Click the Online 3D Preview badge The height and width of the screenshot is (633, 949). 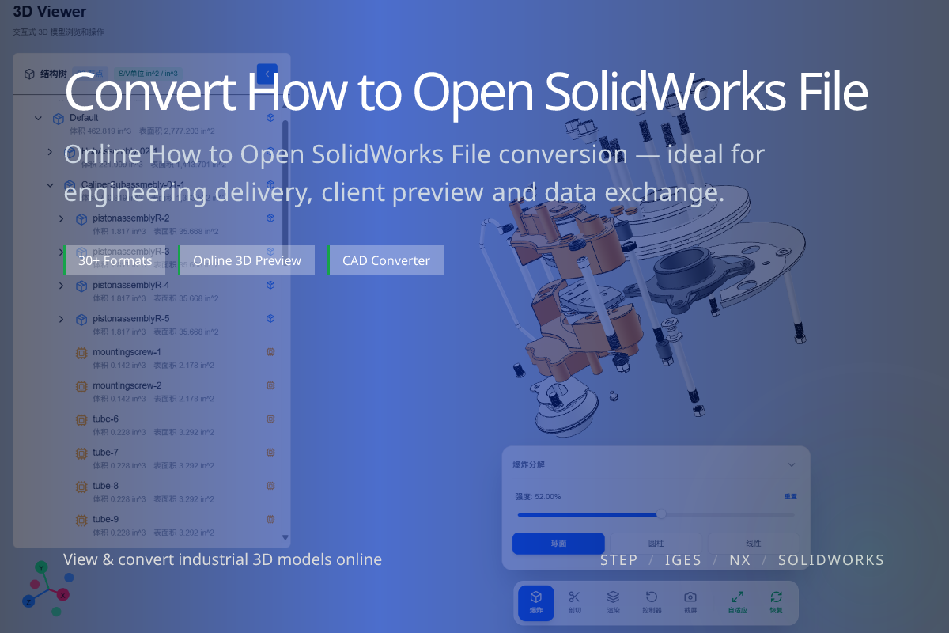247,260
